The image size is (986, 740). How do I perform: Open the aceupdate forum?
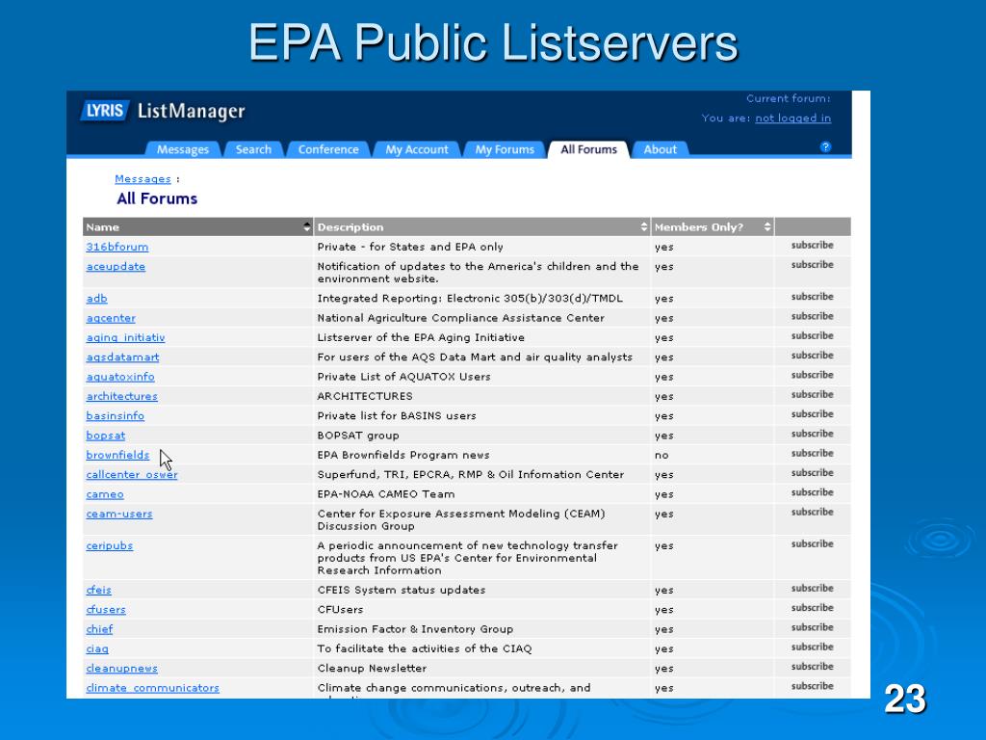tap(116, 267)
